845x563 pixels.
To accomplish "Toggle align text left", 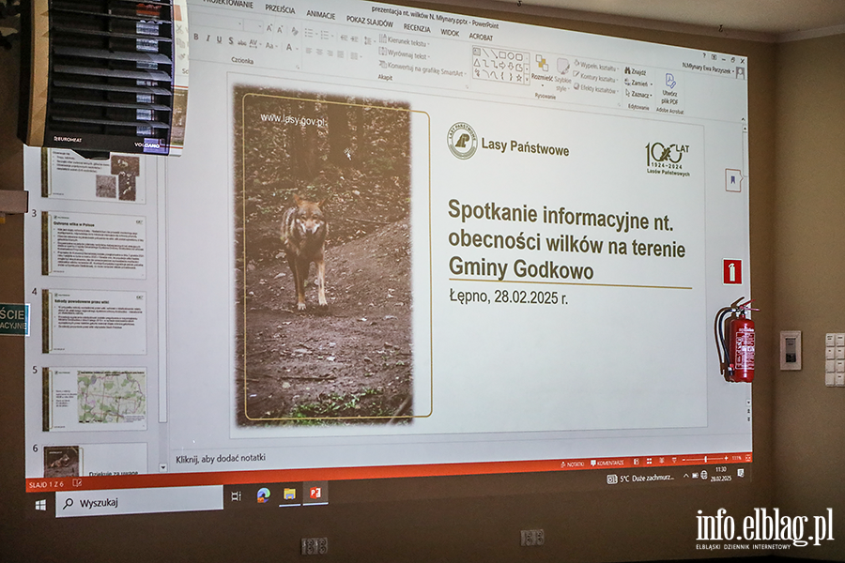I will pyautogui.click(x=309, y=51).
